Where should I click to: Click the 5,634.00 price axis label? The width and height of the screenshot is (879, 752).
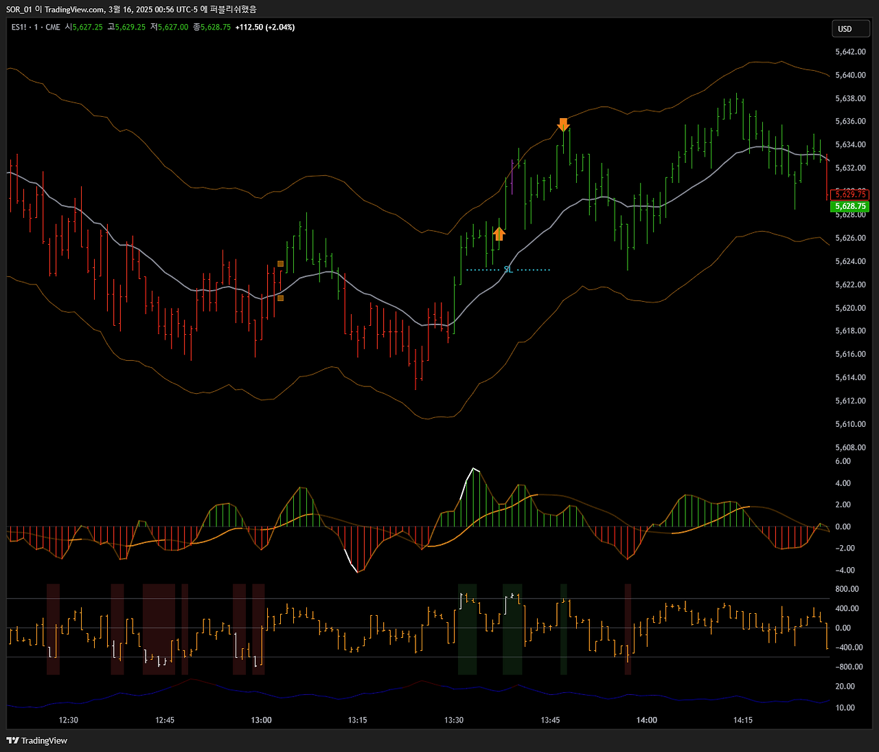(850, 145)
